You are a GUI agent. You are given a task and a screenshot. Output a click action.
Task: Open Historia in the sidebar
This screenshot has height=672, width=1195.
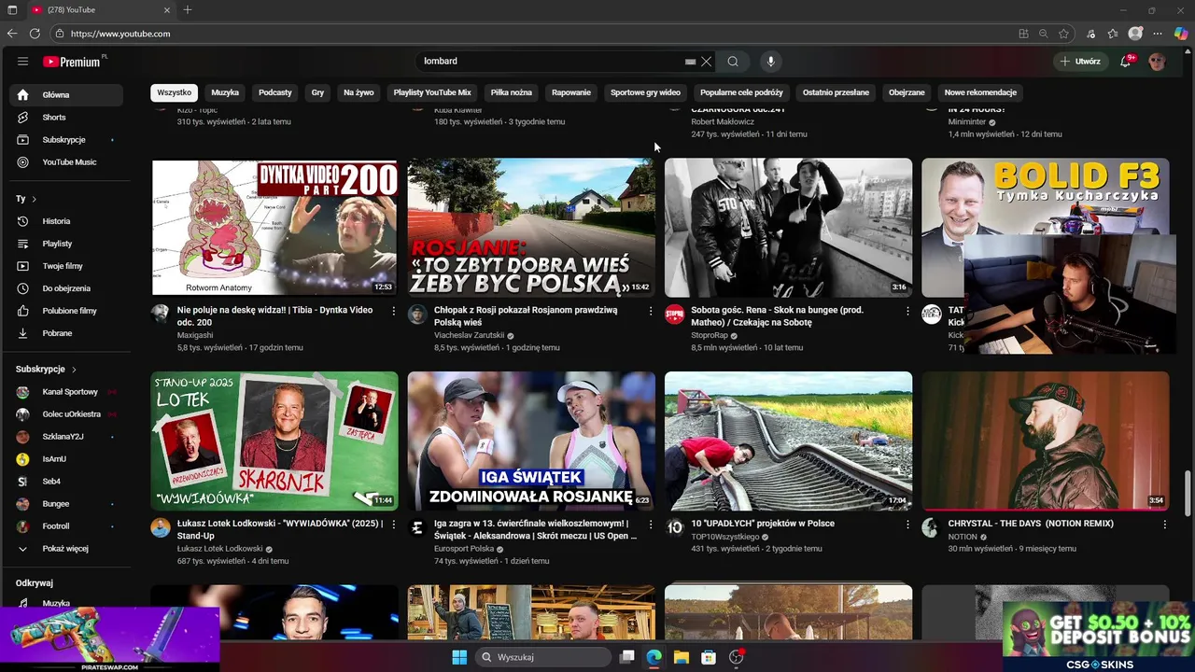tap(65, 221)
